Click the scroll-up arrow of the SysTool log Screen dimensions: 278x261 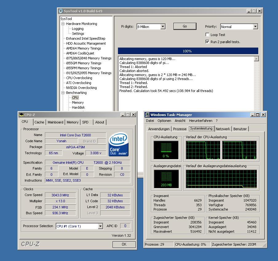tap(256, 59)
